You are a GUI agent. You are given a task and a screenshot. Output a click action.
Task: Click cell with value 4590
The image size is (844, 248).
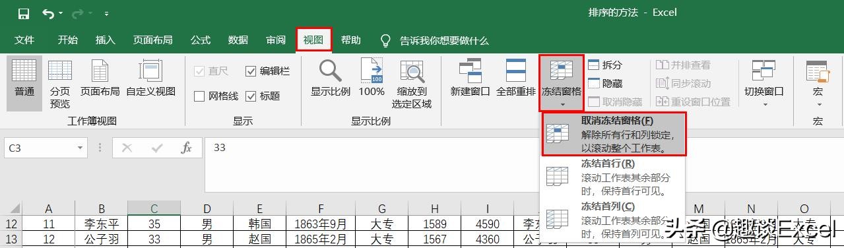[487, 224]
